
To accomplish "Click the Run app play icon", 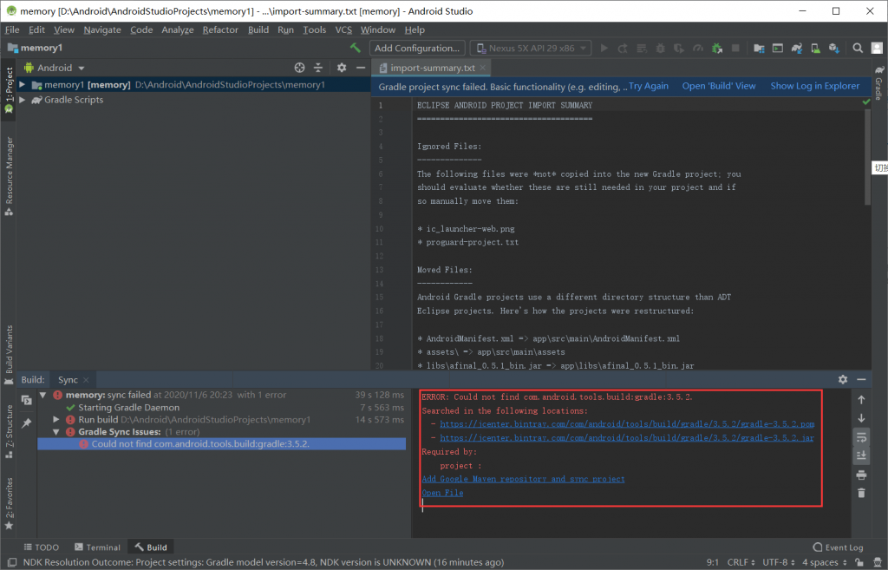I will pyautogui.click(x=604, y=49).
